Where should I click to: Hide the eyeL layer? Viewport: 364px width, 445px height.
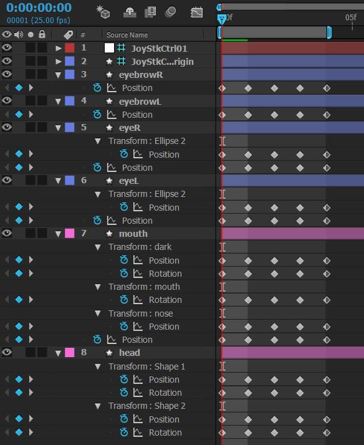[x=7, y=180]
